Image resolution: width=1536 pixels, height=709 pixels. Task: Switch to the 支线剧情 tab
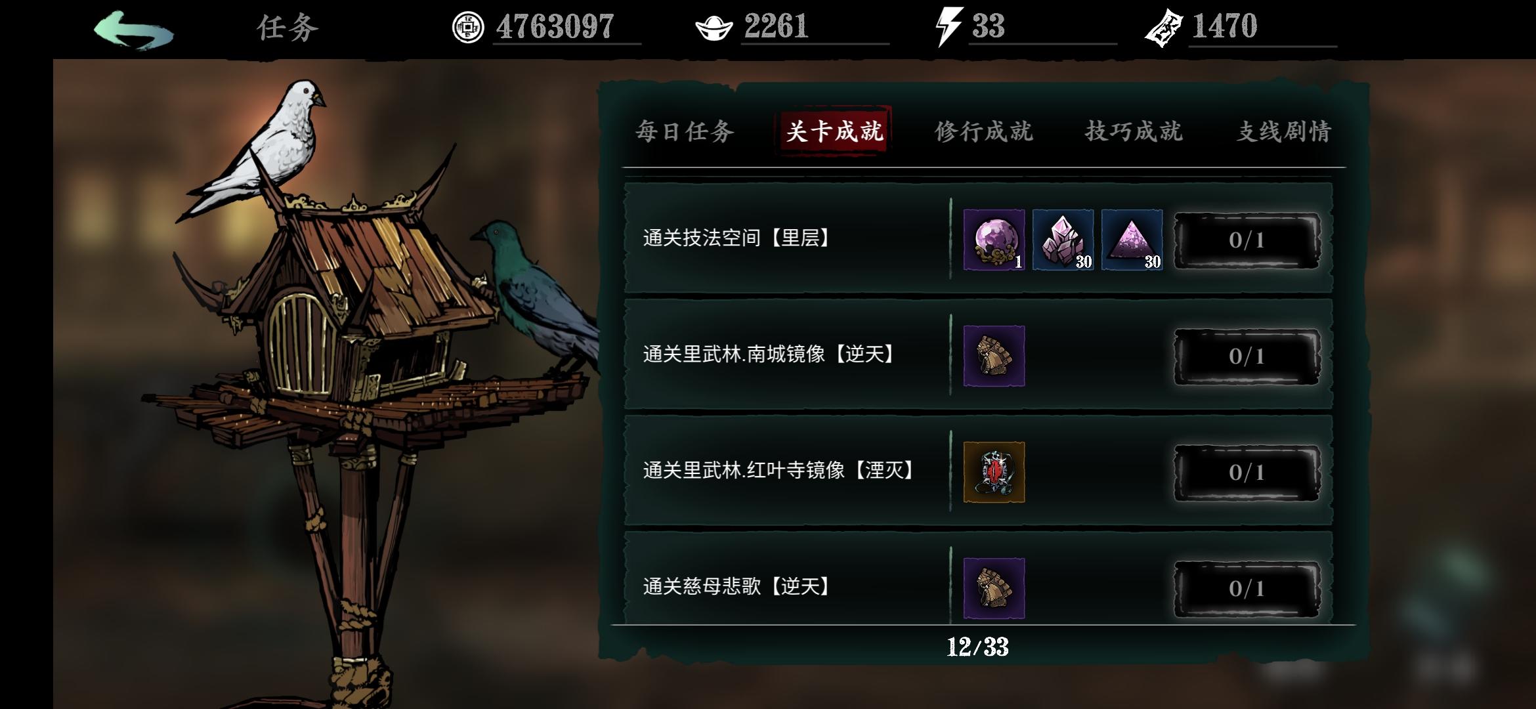point(1284,131)
